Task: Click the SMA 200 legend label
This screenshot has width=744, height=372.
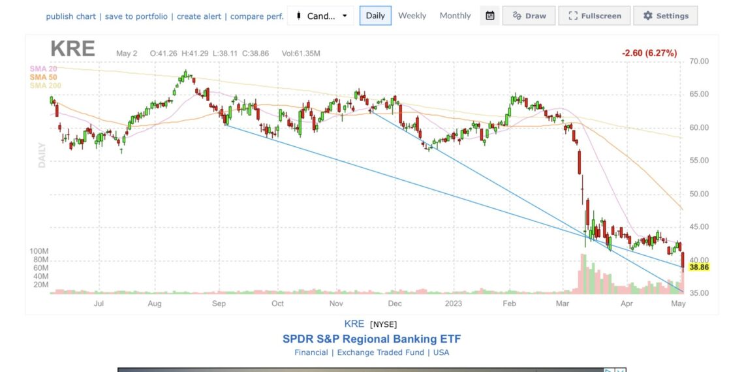Action: click(45, 86)
